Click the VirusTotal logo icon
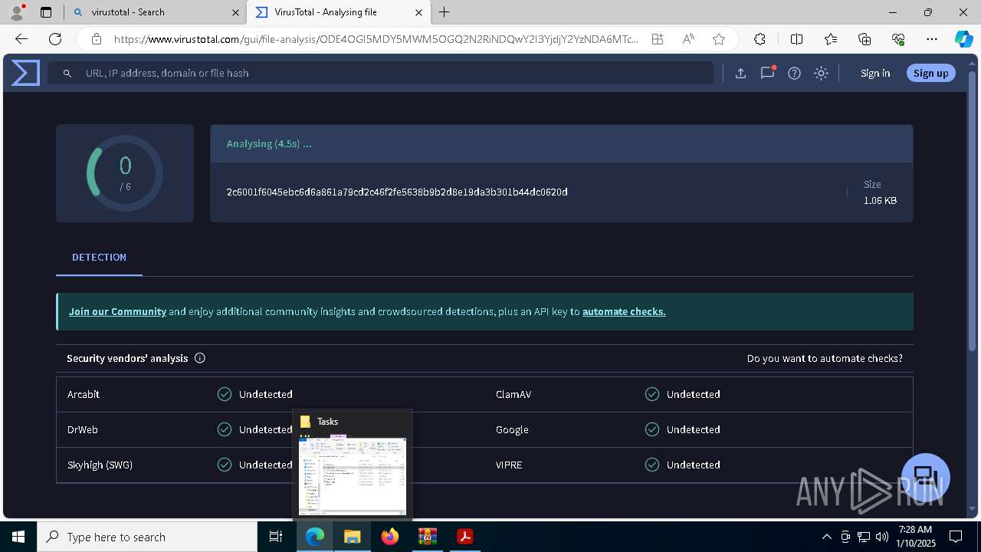Screen dimensions: 981x552 (x=25, y=73)
